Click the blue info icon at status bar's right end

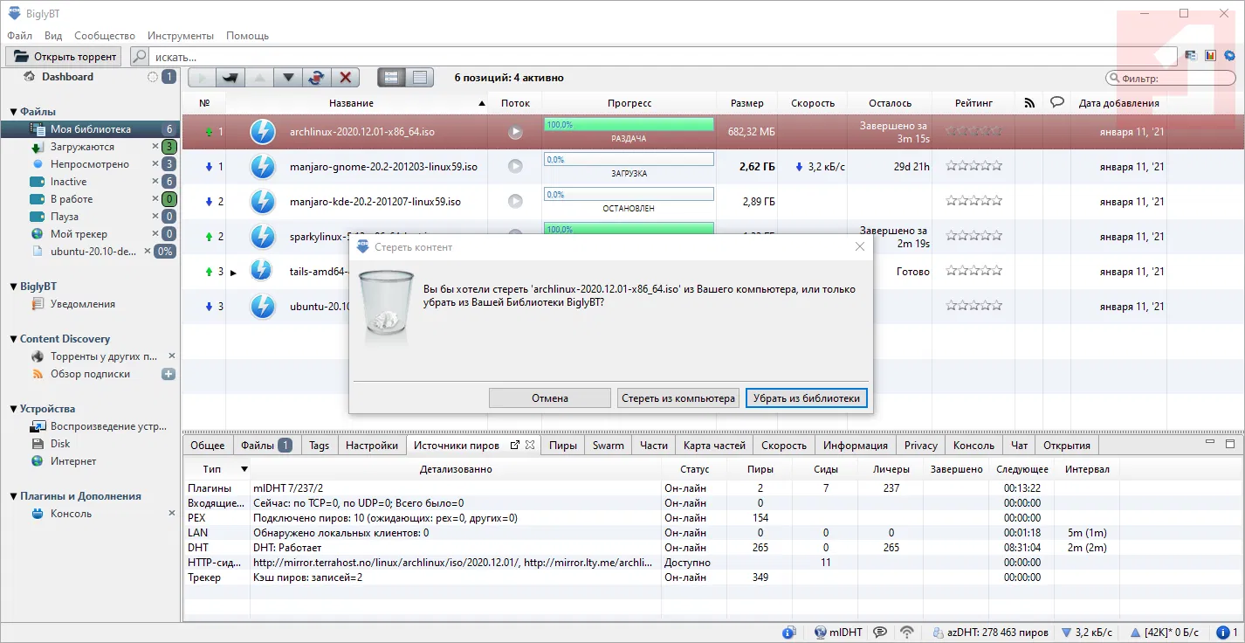(1224, 633)
